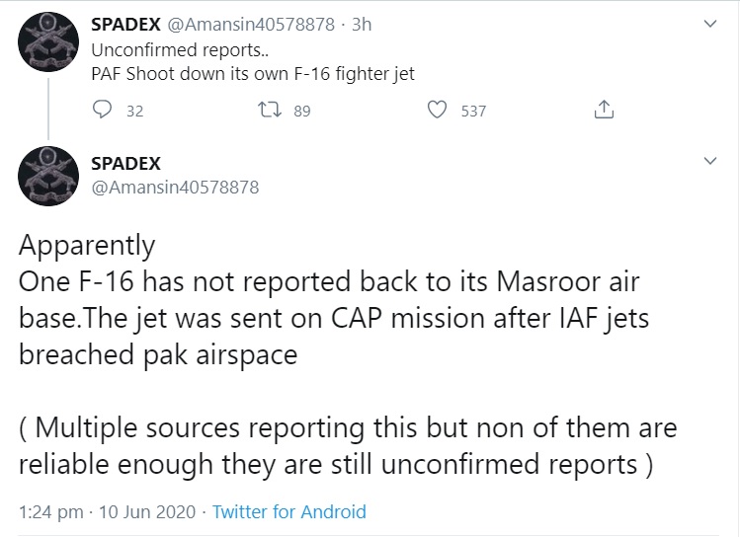Retweet the PAF F-16 tweet
The width and height of the screenshot is (740, 537).
tap(267, 111)
